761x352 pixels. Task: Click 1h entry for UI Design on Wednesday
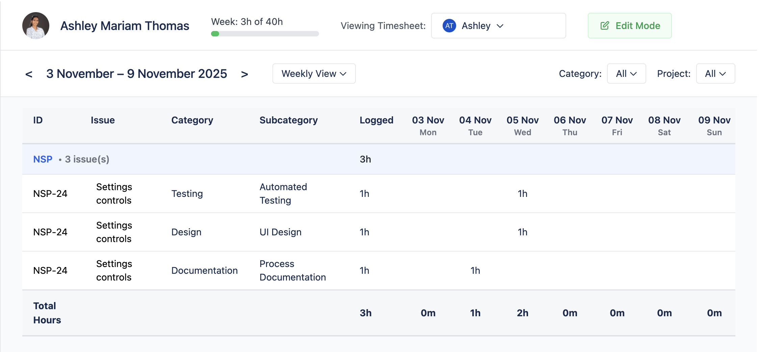tap(522, 232)
